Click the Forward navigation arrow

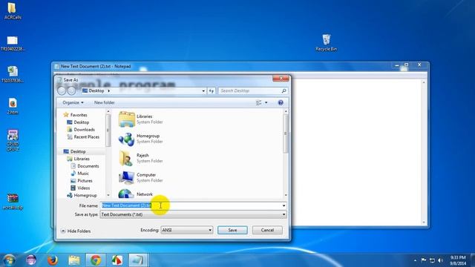click(71, 90)
